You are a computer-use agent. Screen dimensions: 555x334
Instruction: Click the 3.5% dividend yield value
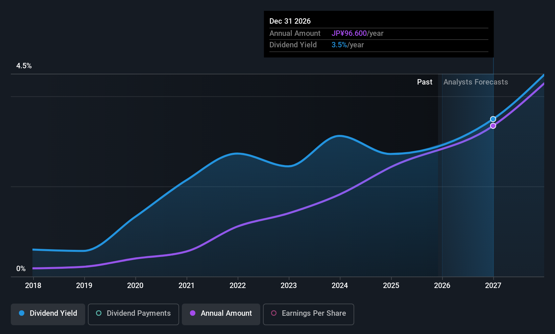(339, 45)
